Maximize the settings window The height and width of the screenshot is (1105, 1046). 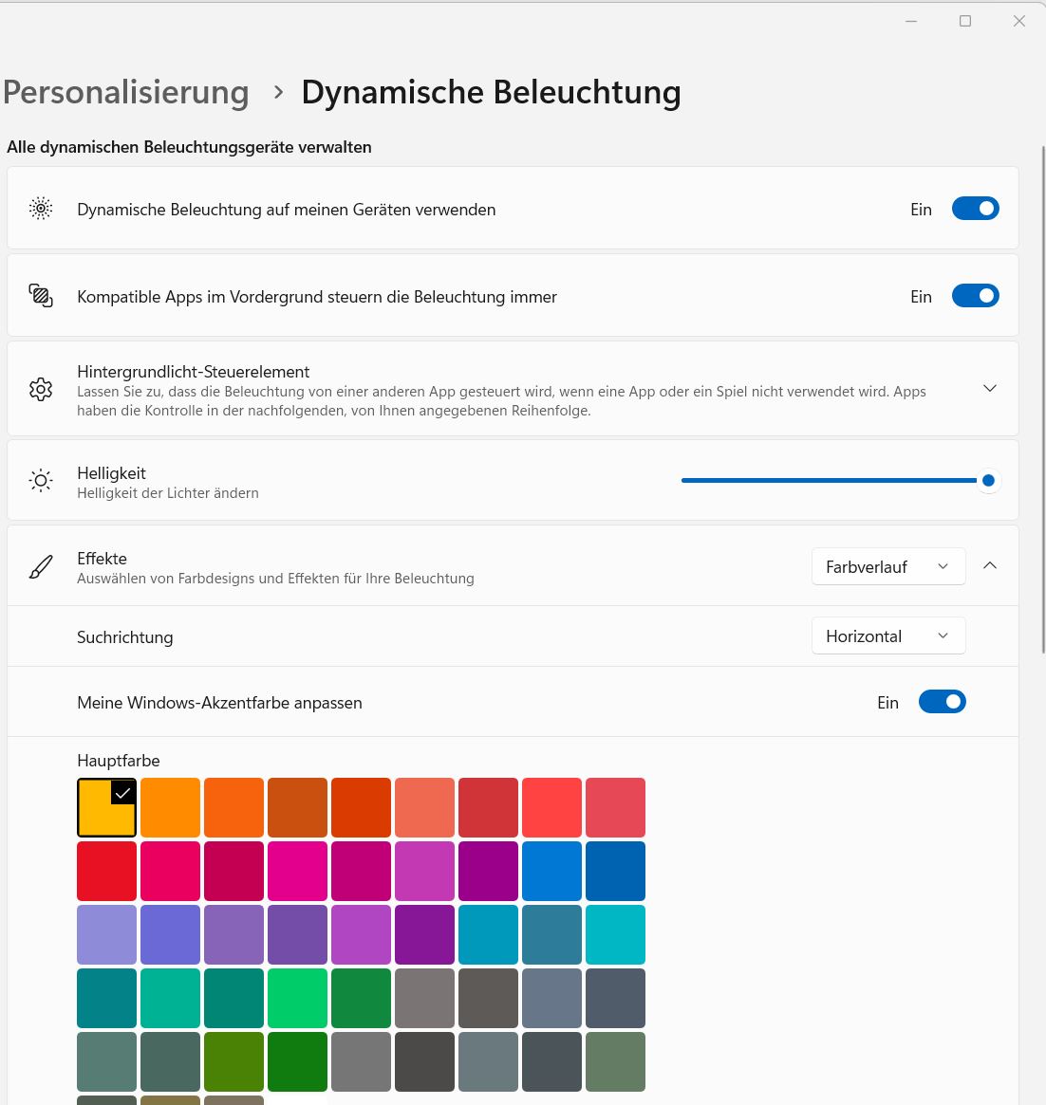(x=965, y=21)
